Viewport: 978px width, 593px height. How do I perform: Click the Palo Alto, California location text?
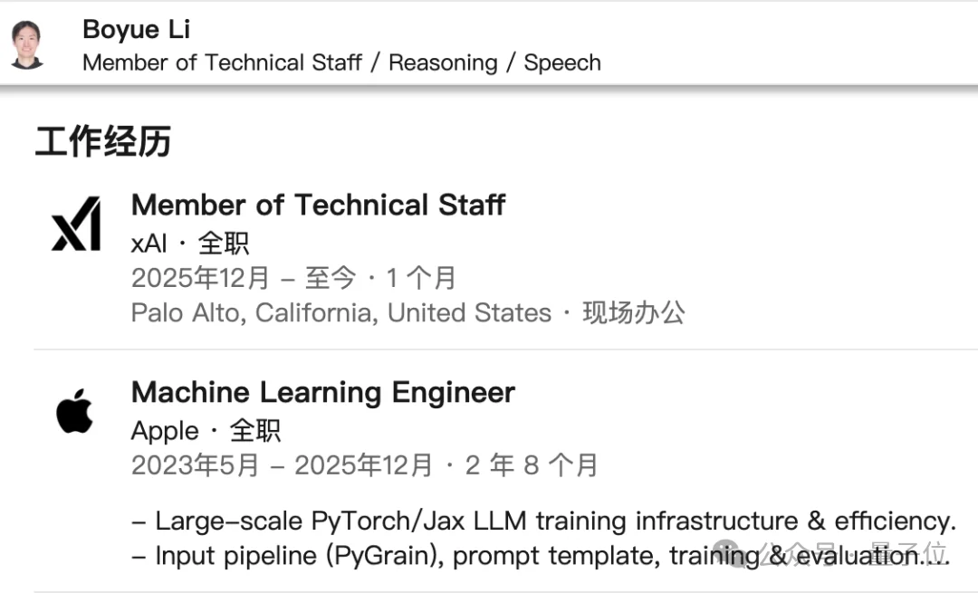(x=340, y=313)
